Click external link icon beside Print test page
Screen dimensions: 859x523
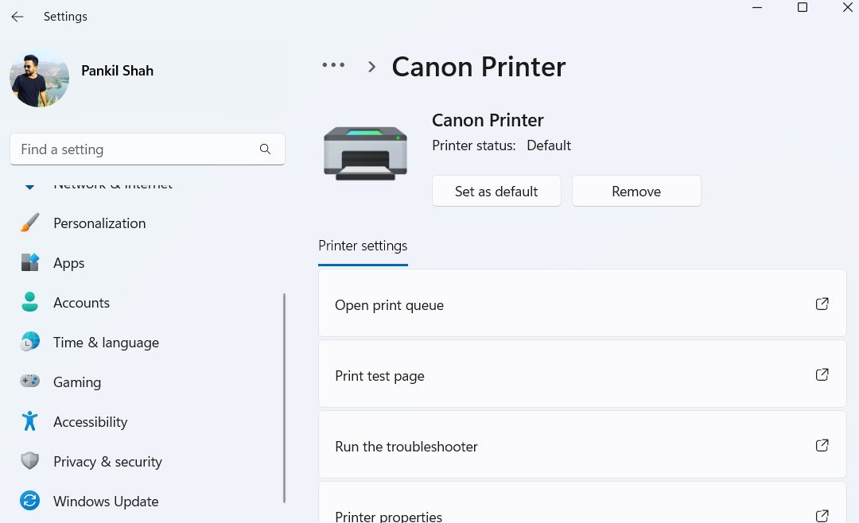[822, 375]
